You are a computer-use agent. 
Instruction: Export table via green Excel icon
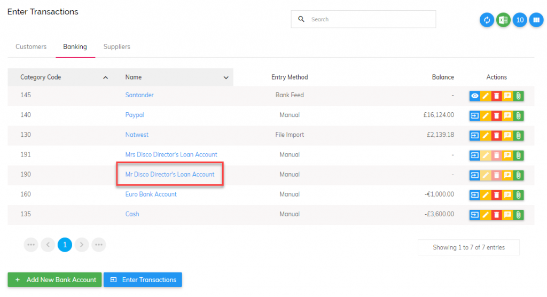tap(503, 20)
